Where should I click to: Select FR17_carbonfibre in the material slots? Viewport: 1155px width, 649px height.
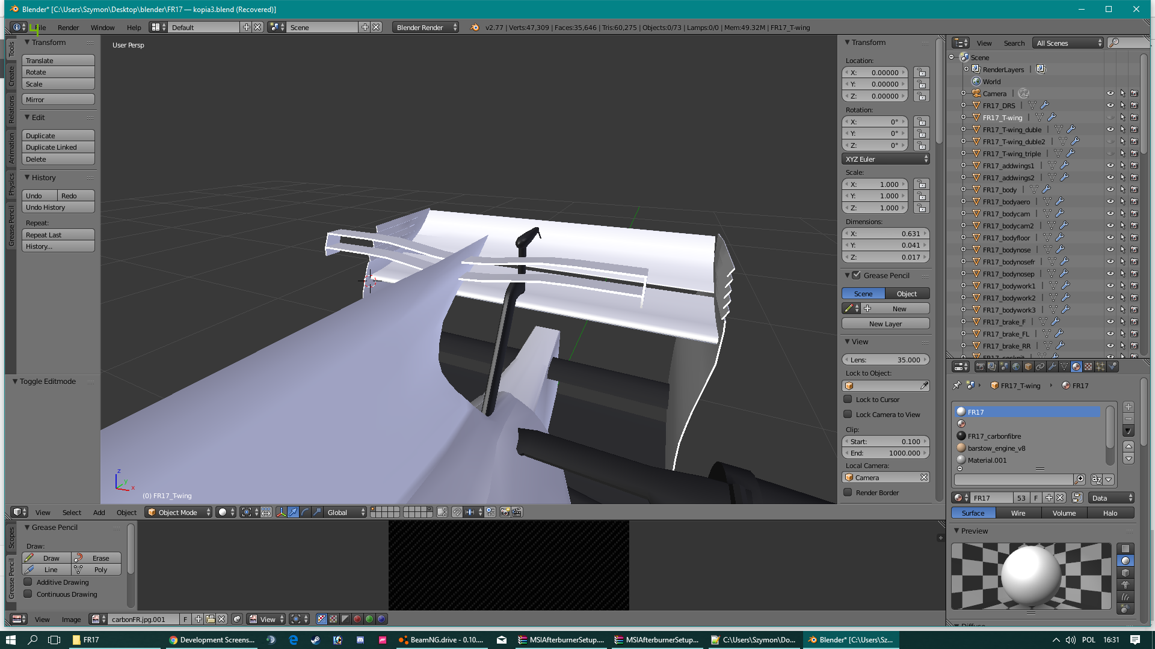coord(994,436)
